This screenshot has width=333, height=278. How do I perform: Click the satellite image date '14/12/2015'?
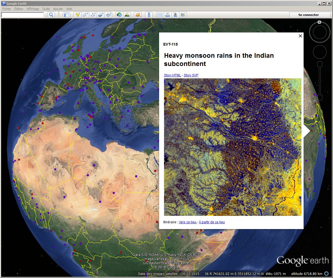point(190,274)
